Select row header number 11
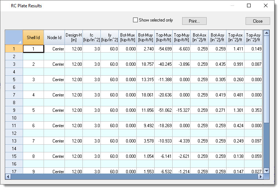The image size is (280, 190). pyautogui.click(x=14, y=125)
